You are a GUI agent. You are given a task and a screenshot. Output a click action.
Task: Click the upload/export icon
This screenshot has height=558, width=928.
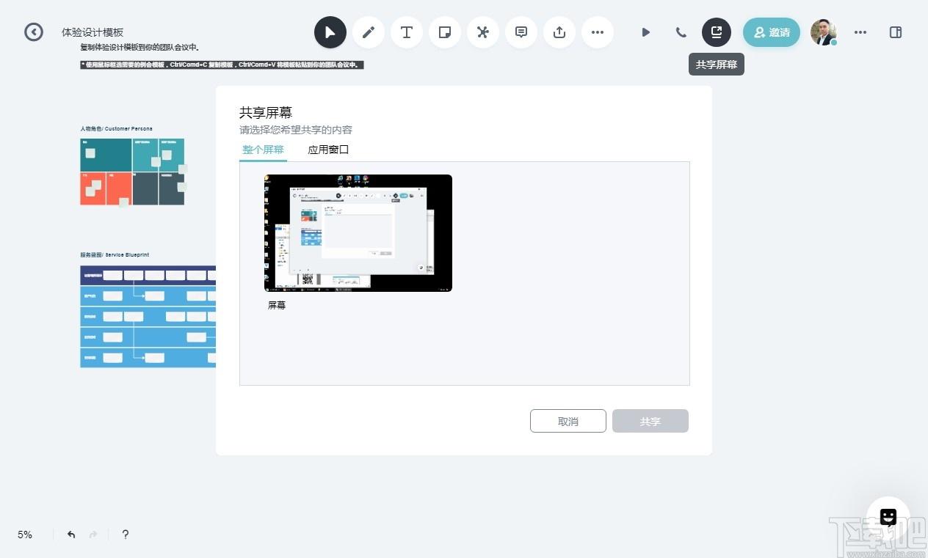pos(559,32)
